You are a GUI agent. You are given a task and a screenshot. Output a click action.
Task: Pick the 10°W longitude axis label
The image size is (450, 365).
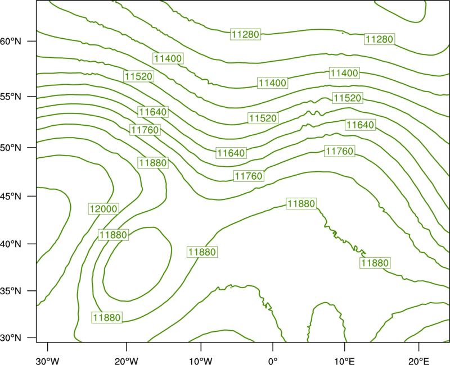(201, 361)
